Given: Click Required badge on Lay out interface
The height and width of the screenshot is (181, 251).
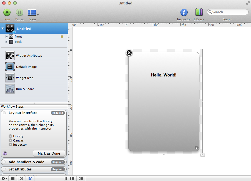Looking at the screenshot, I should tap(58, 113).
